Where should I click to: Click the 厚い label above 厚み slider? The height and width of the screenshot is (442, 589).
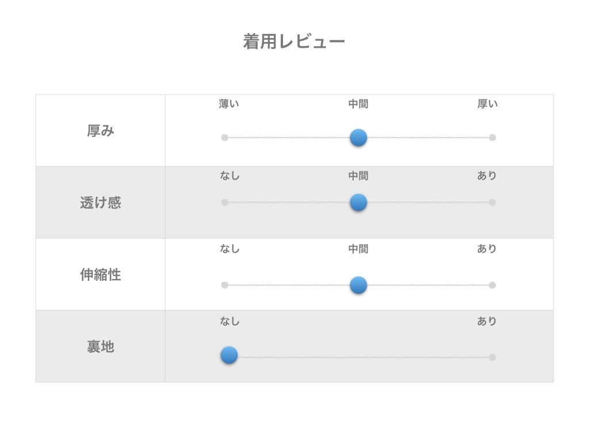[x=488, y=104]
